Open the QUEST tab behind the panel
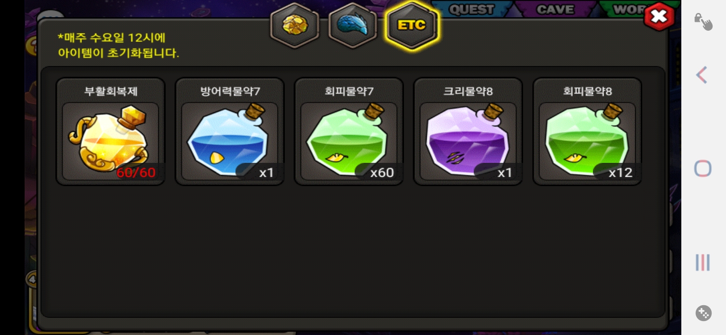This screenshot has height=335, width=726. coord(471,9)
